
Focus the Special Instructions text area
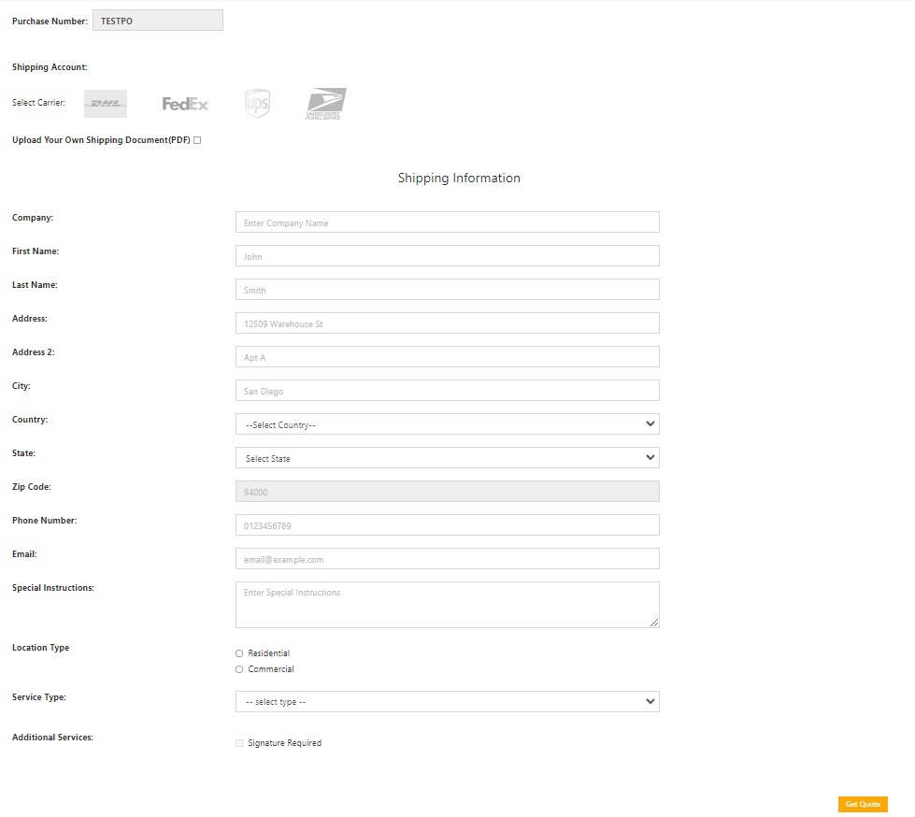(x=447, y=605)
